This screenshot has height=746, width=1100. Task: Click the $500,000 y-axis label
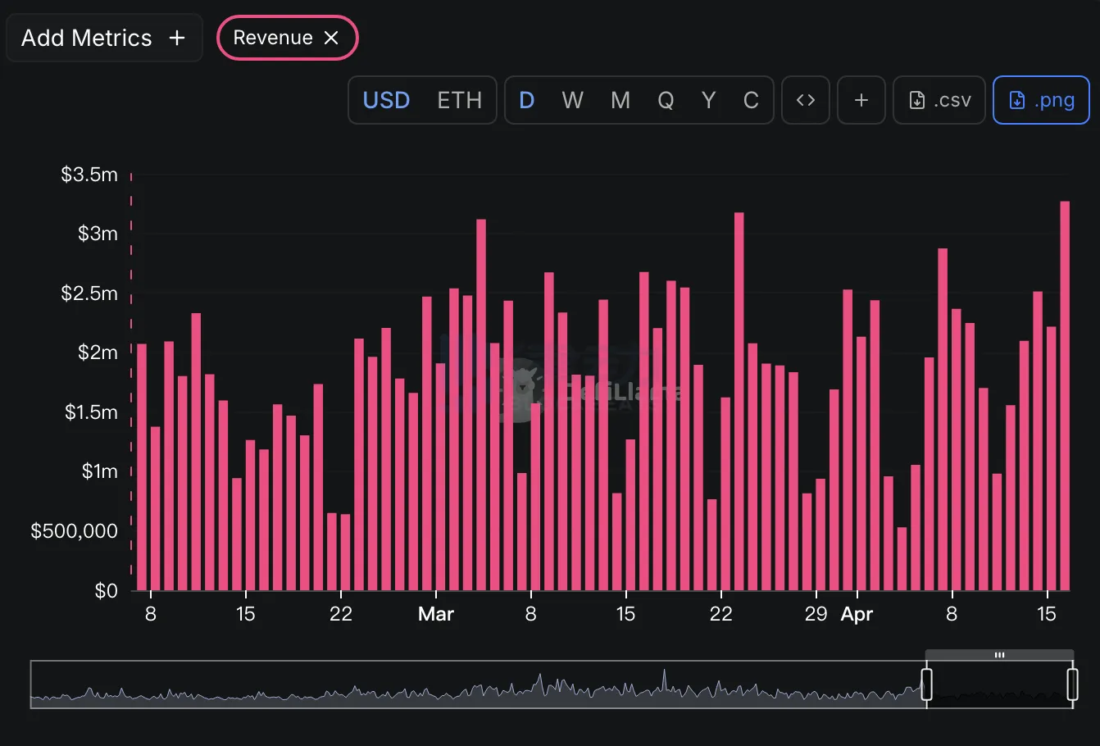click(x=75, y=531)
